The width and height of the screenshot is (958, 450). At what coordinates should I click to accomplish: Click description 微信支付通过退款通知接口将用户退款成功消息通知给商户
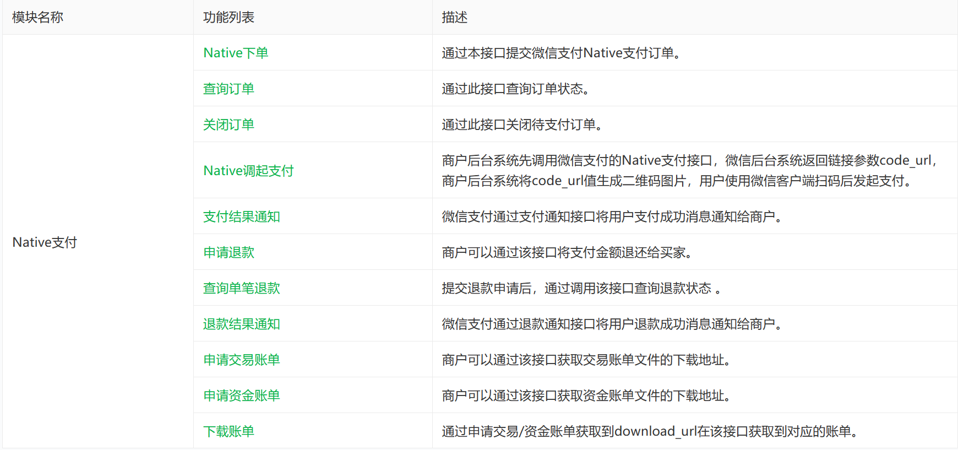point(612,324)
